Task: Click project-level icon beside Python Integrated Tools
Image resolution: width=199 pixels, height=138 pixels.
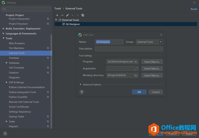Action: tap(48, 92)
